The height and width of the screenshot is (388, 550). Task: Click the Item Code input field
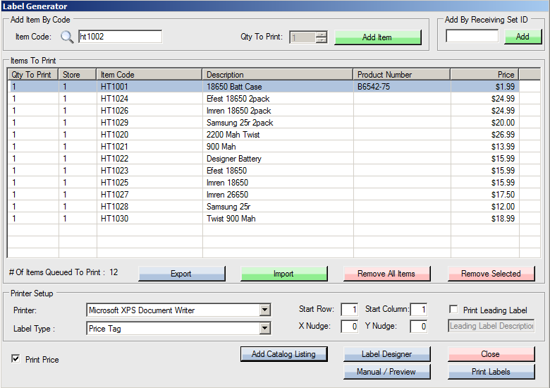coord(120,37)
